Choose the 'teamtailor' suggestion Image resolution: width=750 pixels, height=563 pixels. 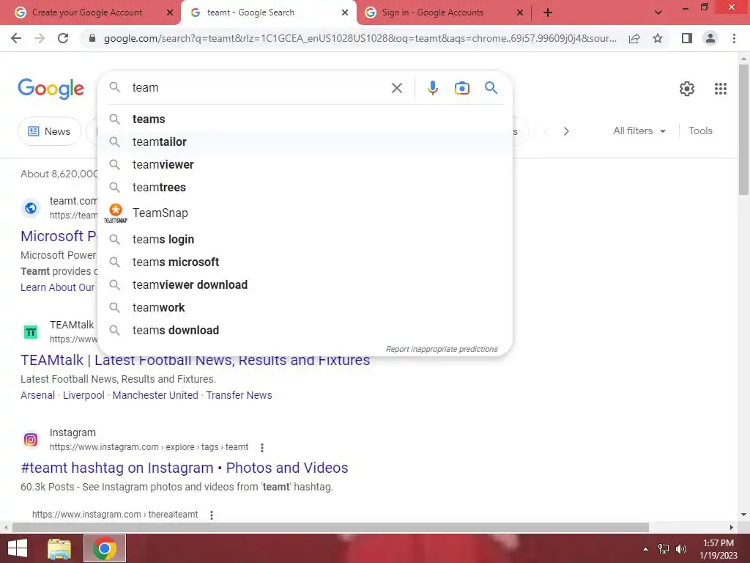(x=305, y=141)
